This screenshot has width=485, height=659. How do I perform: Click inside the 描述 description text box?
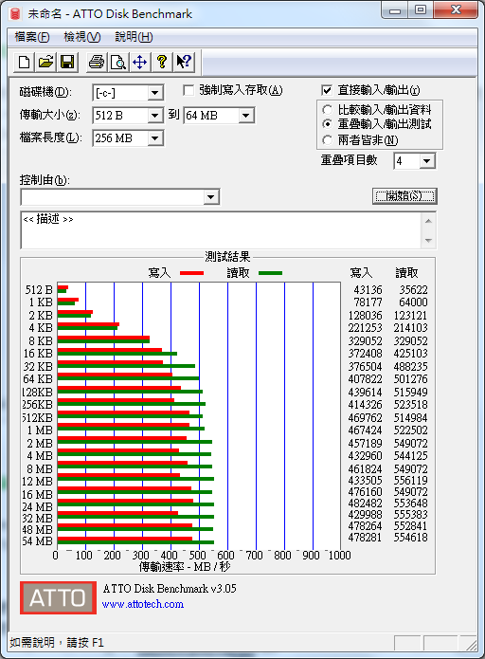[221, 230]
